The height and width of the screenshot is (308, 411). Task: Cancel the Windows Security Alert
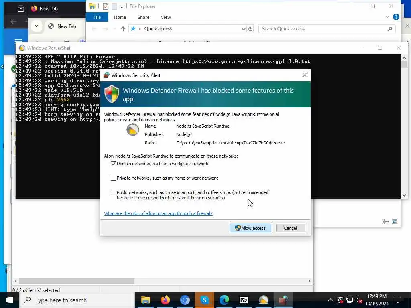291,228
